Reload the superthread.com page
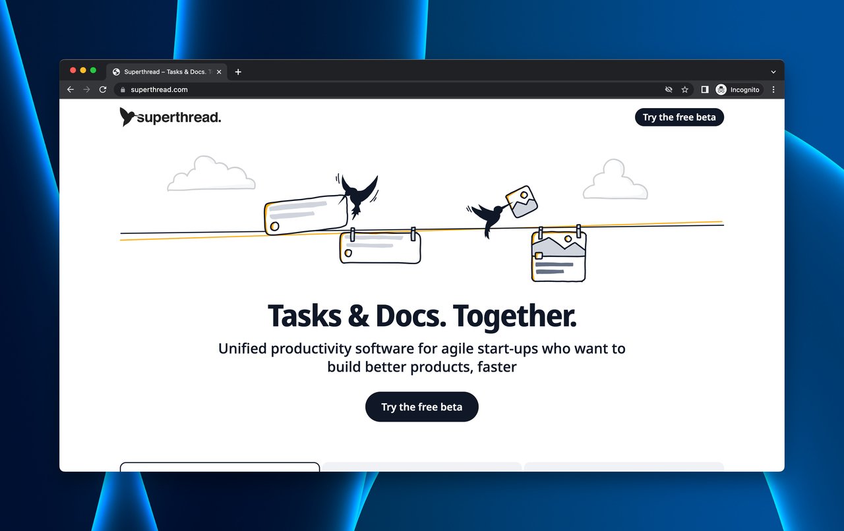844x531 pixels. tap(102, 90)
